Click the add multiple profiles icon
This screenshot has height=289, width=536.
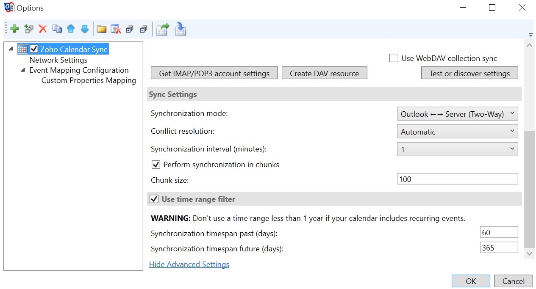point(29,29)
